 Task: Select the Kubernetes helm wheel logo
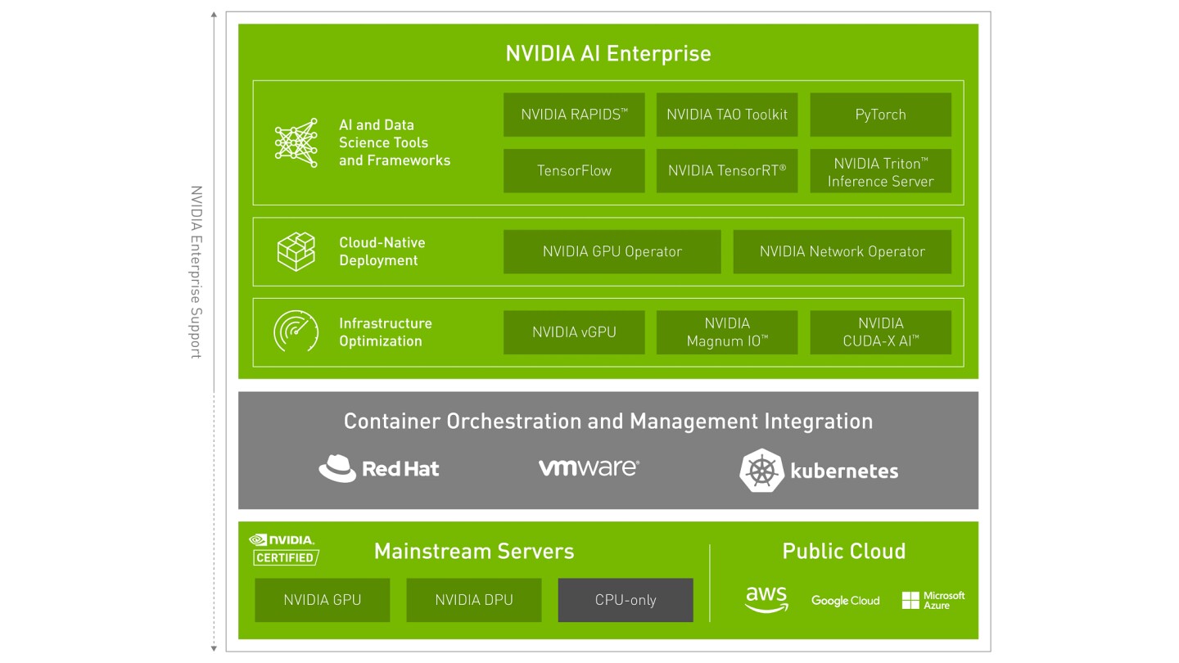(766, 469)
